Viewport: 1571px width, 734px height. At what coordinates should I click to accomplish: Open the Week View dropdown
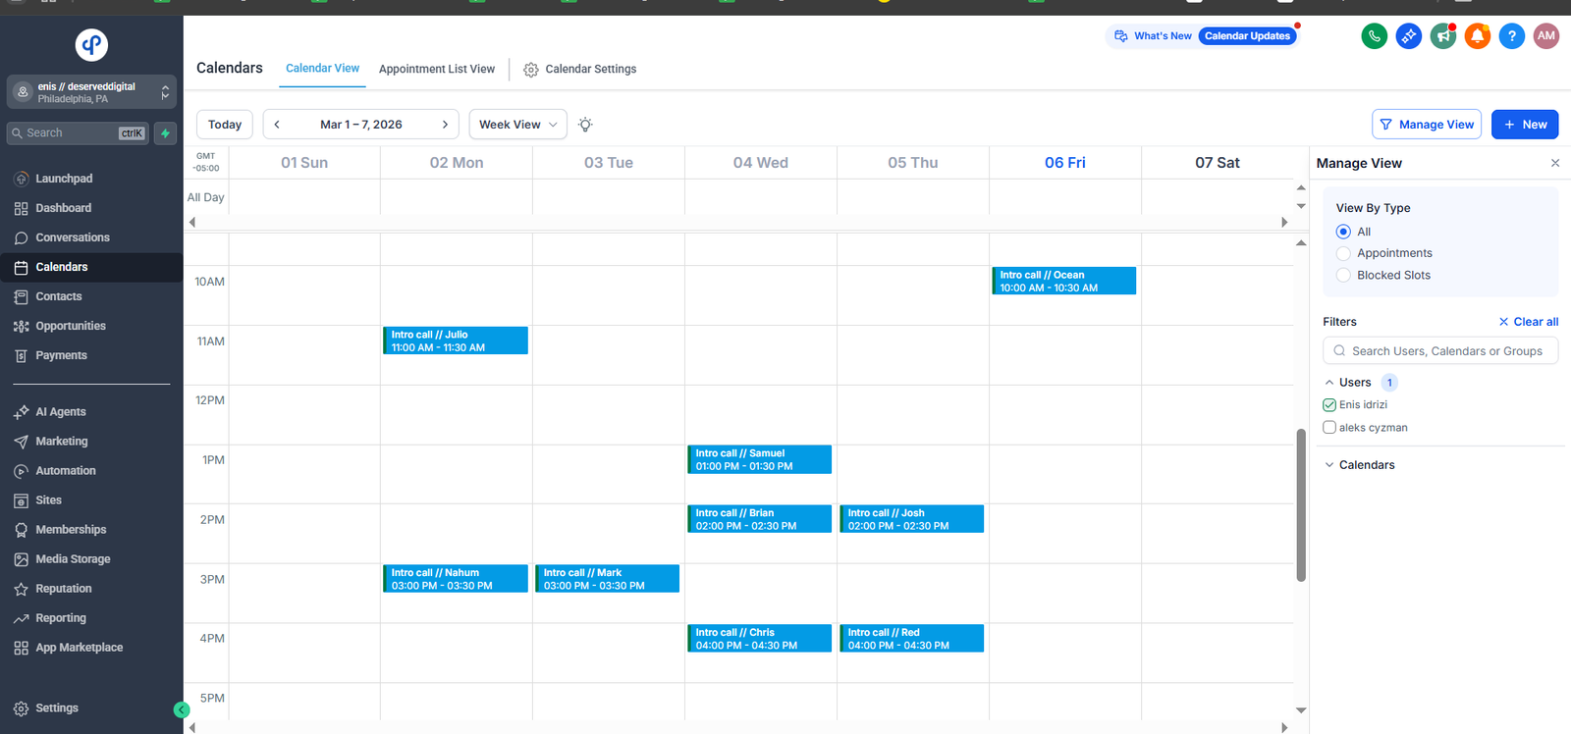517,125
